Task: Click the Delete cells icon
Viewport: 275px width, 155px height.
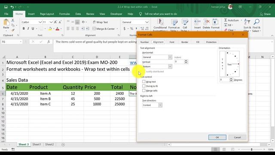Action: tap(206, 24)
